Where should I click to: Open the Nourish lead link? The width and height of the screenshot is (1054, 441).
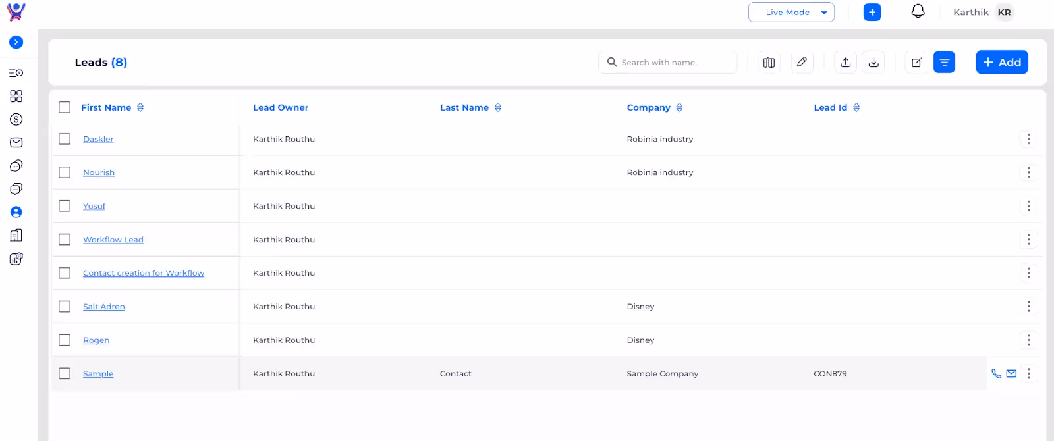click(x=99, y=172)
